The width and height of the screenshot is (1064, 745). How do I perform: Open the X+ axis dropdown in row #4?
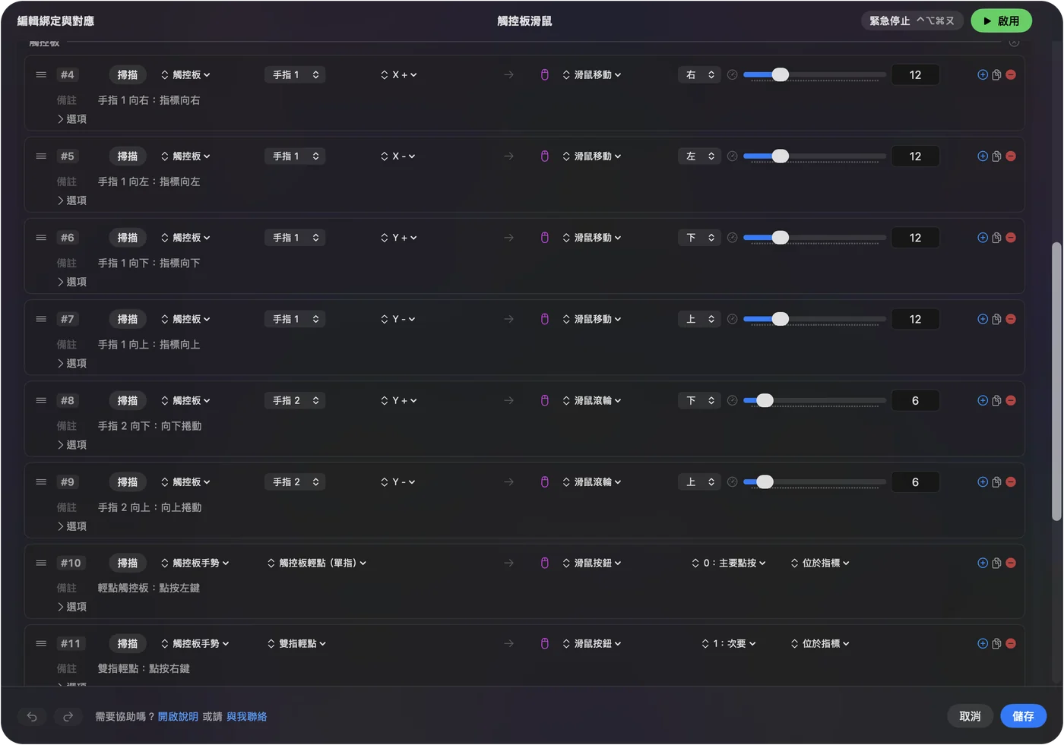(399, 75)
